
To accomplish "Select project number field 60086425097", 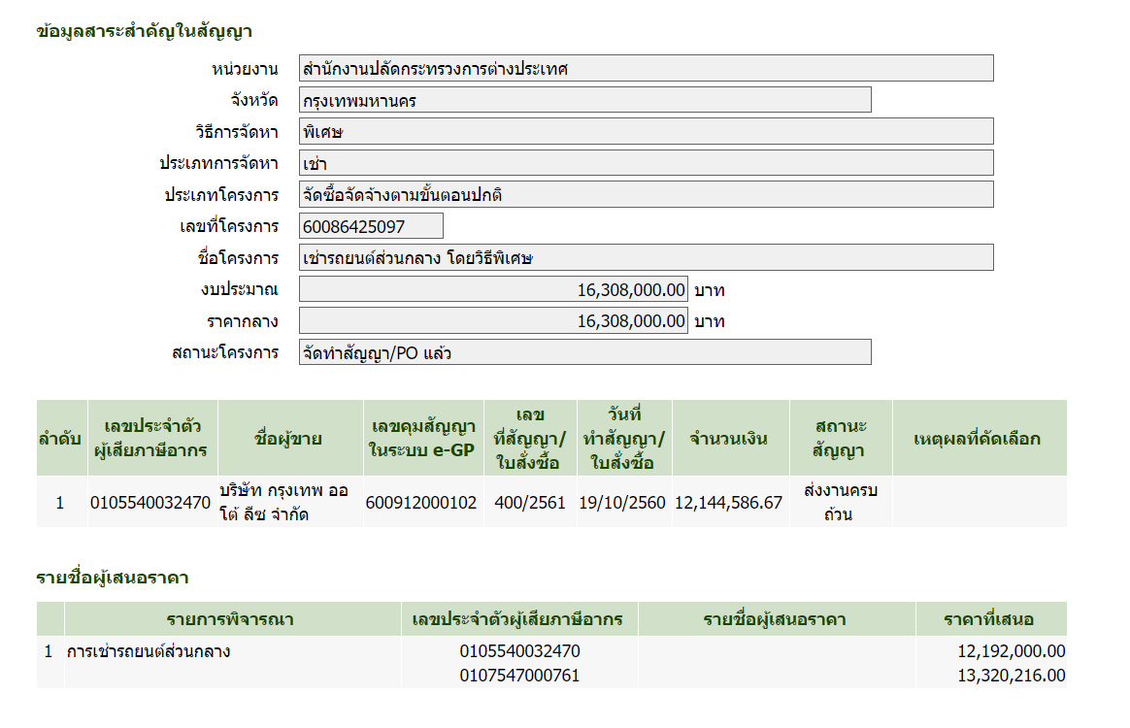I will coord(371,226).
